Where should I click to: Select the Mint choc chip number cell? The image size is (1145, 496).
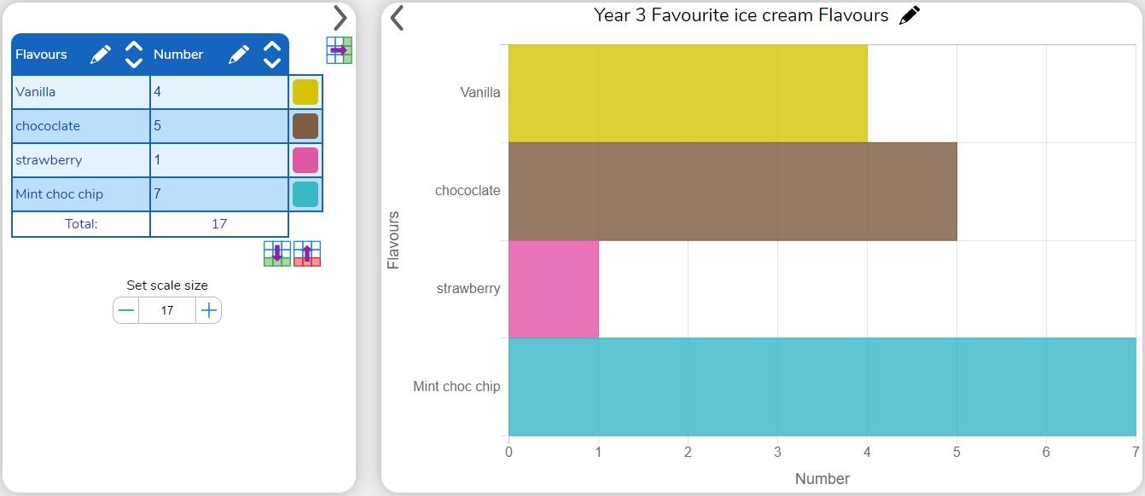pyautogui.click(x=219, y=194)
